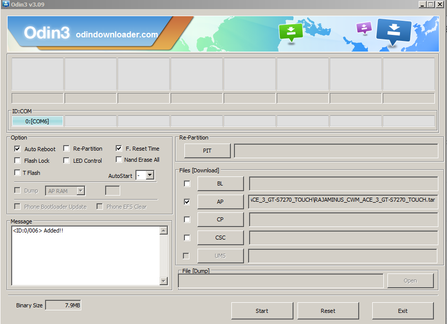
Task: Click the CP file button
Action: click(220, 219)
